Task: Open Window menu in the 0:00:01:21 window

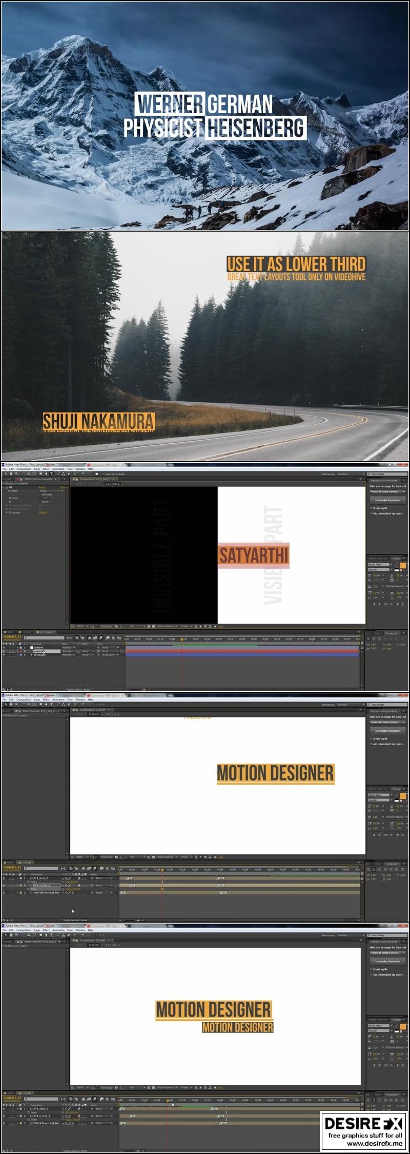Action: click(80, 699)
